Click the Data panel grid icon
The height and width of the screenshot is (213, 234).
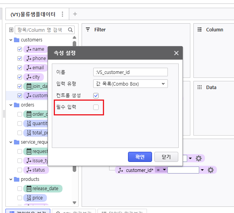pos(200,87)
